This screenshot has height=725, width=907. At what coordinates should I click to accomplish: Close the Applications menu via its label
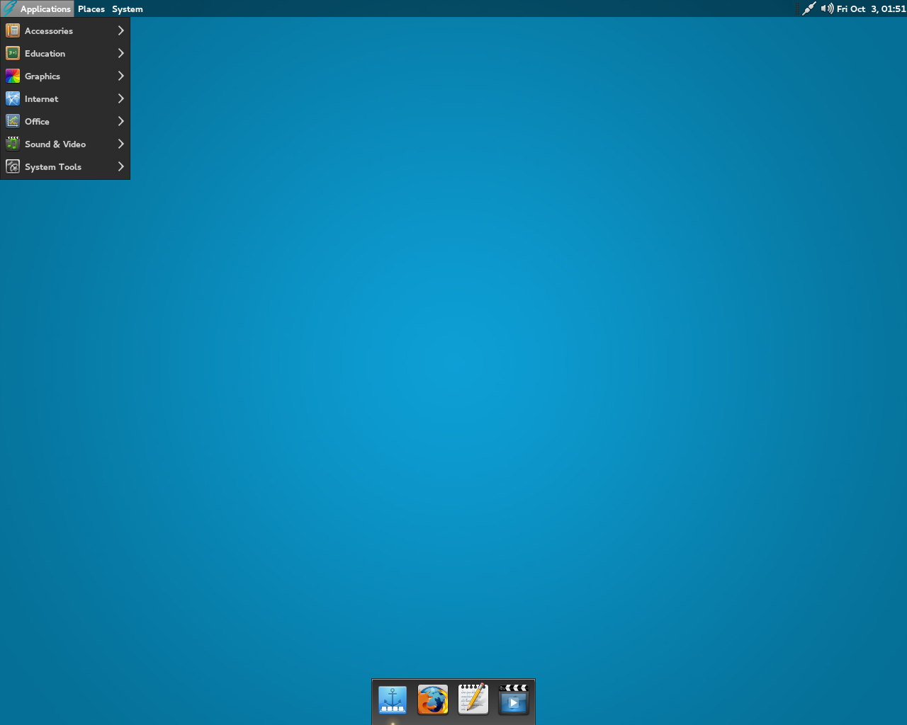pyautogui.click(x=45, y=8)
